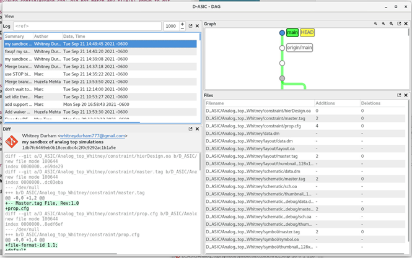This screenshot has height=258, width=412.
Task: Close the Files panel
Action: 406,95
